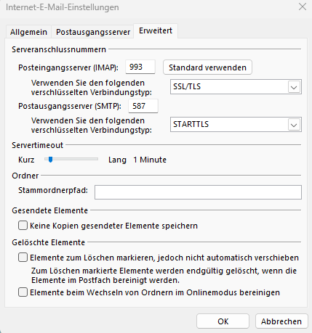Click the STARTTLS combo box

pyautogui.click(x=236, y=124)
